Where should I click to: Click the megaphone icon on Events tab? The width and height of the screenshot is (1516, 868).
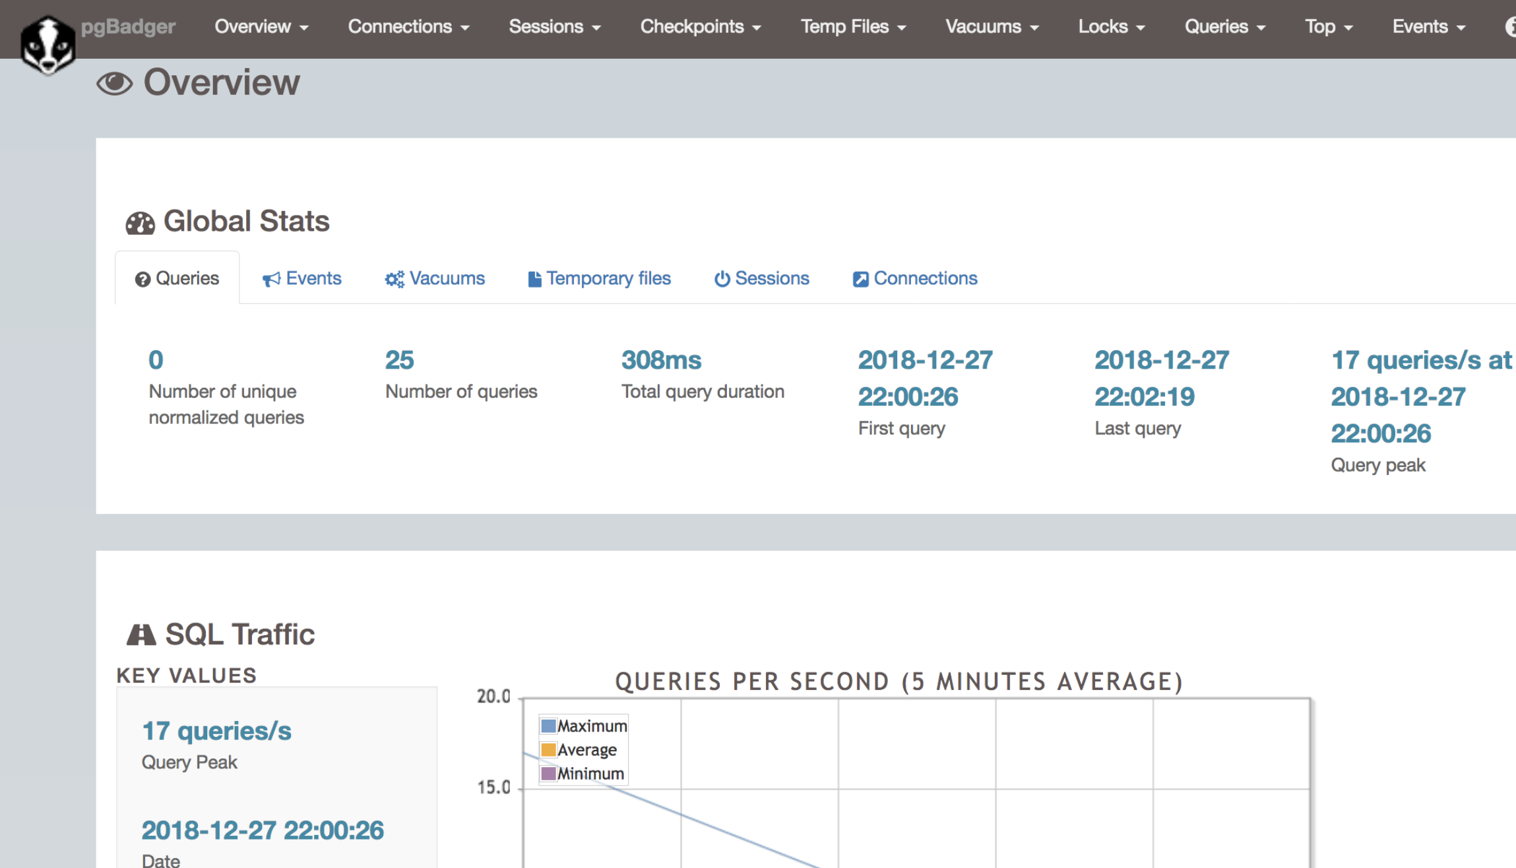pyautogui.click(x=271, y=280)
